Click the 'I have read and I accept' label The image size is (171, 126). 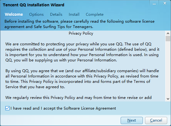click(x=63, y=108)
